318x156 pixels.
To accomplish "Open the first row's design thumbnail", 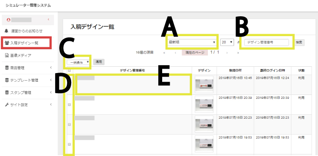I will pyautogui.click(x=204, y=85).
